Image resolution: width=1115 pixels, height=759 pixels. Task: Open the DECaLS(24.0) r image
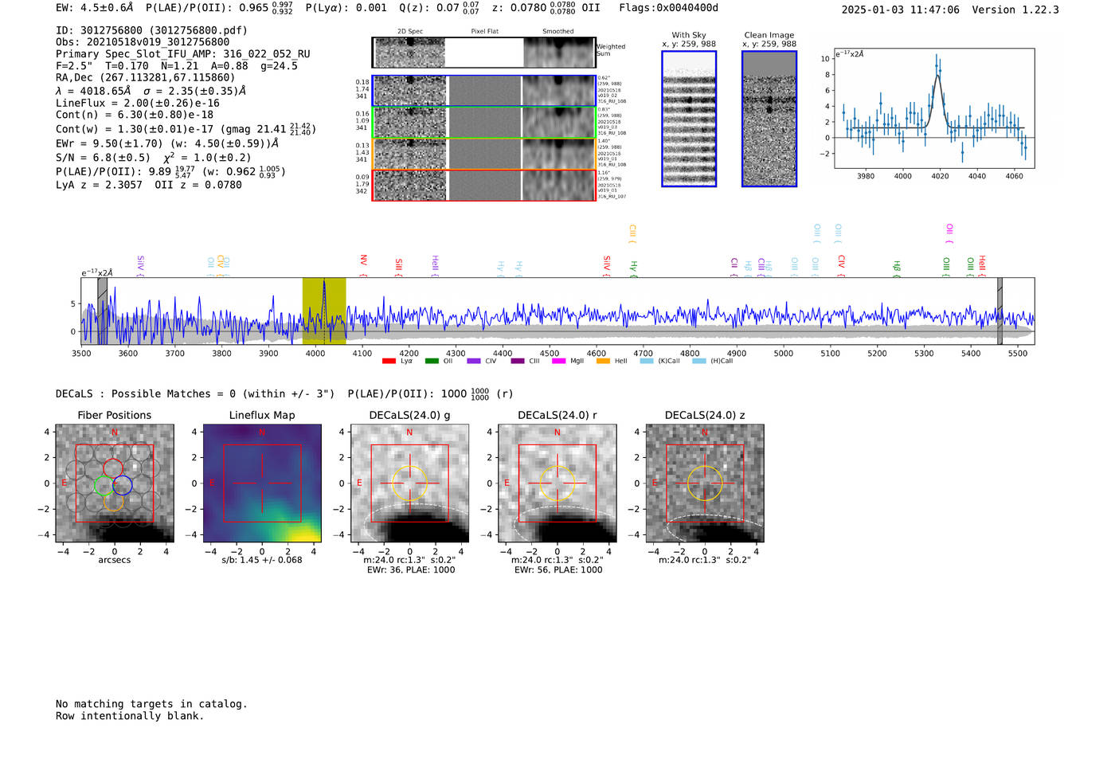pyautogui.click(x=557, y=483)
